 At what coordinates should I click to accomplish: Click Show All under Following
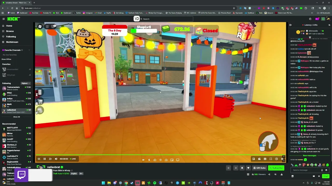16,117
